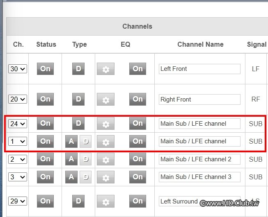Toggle Status On for Left Front
The height and width of the screenshot is (217, 268).
click(45, 69)
